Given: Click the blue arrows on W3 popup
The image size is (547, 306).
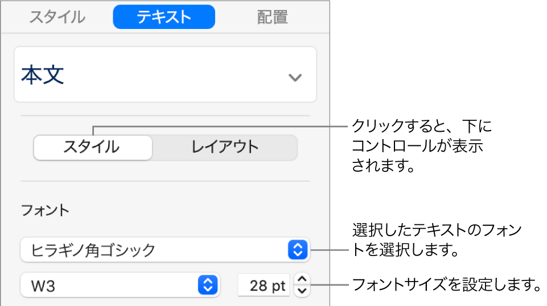Looking at the screenshot, I should 208,285.
